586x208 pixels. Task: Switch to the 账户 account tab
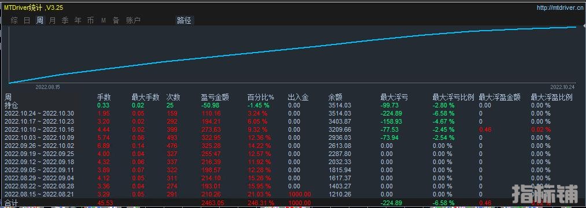point(134,21)
